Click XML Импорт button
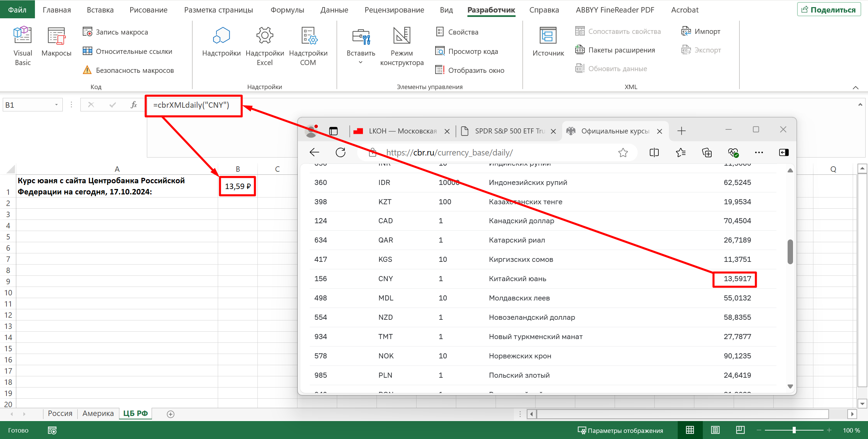 point(701,32)
